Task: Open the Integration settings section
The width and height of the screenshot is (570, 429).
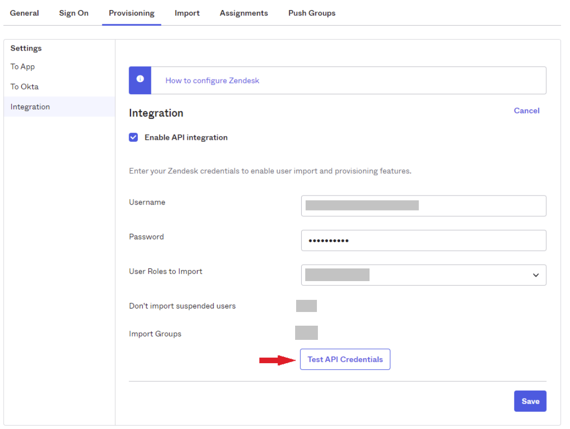Action: (x=30, y=106)
